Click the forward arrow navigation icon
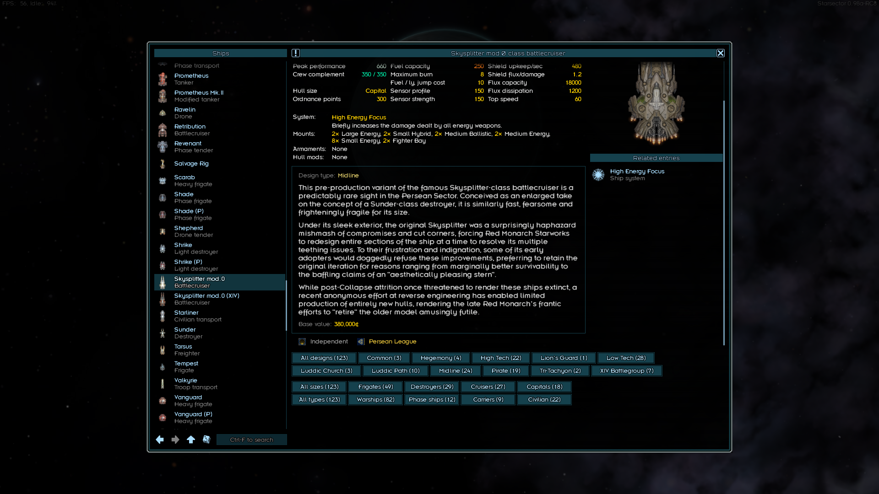 [175, 440]
